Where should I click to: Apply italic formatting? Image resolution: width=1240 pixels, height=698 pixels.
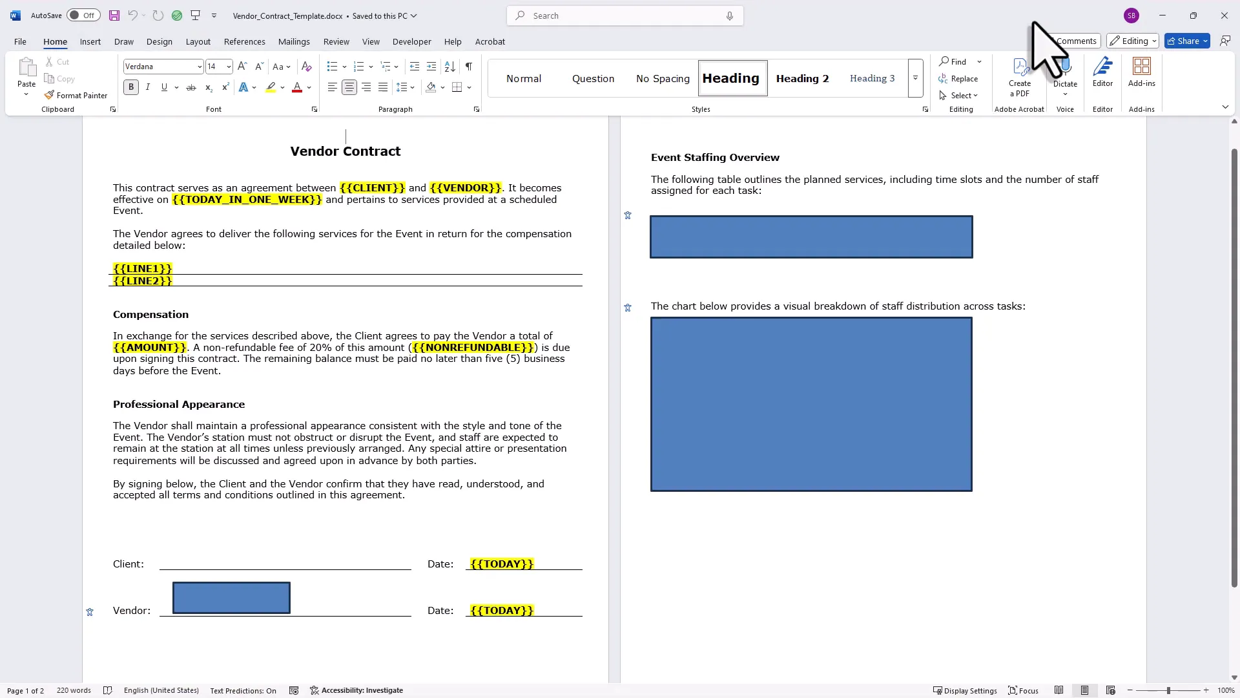[147, 87]
